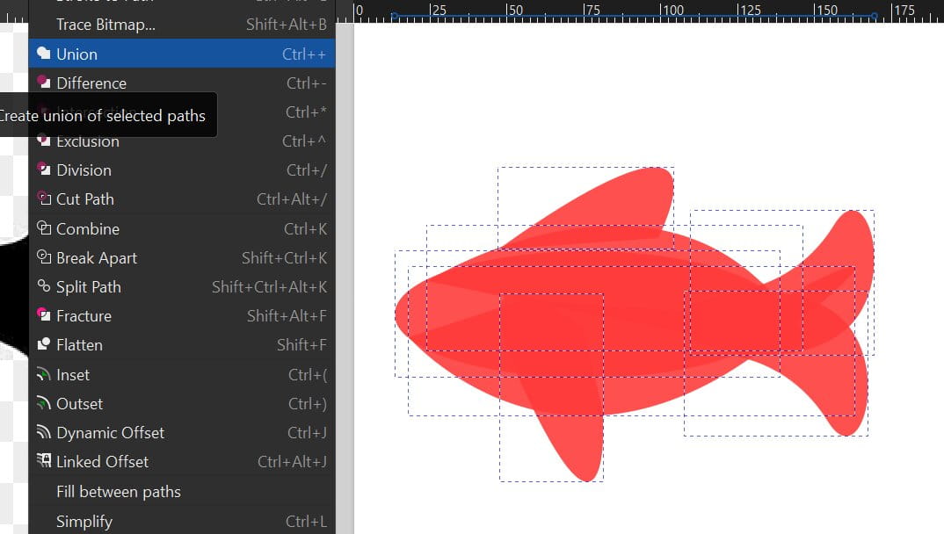Choose Exclusion from the menu
Screen dimensions: 944x534
point(182,141)
